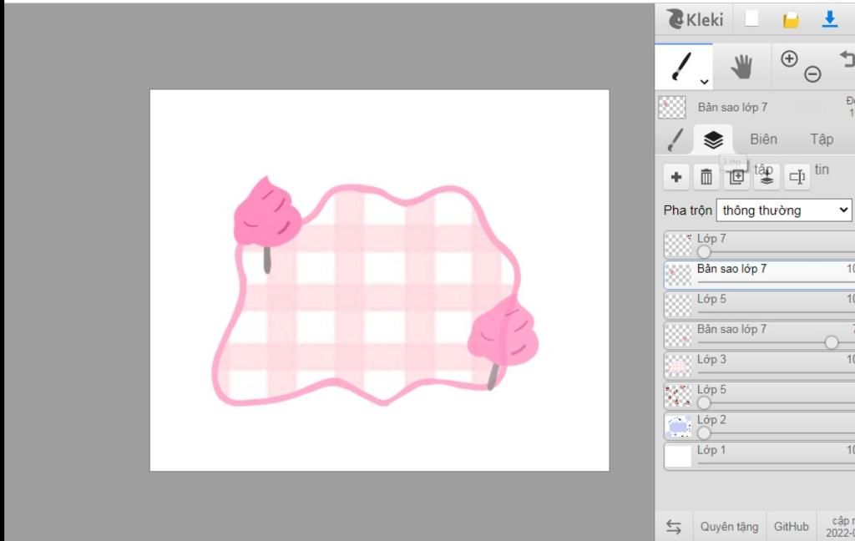Open an image file via folder icon

[x=790, y=20]
